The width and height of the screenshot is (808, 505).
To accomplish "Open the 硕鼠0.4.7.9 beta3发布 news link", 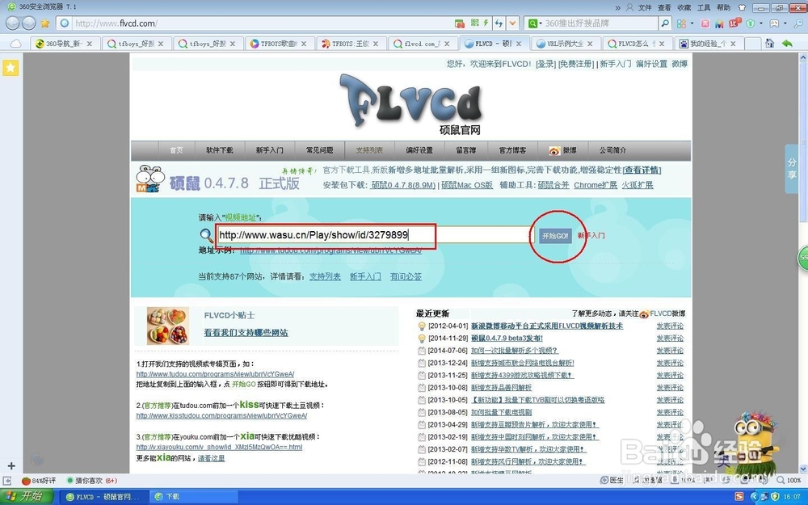I will [507, 338].
